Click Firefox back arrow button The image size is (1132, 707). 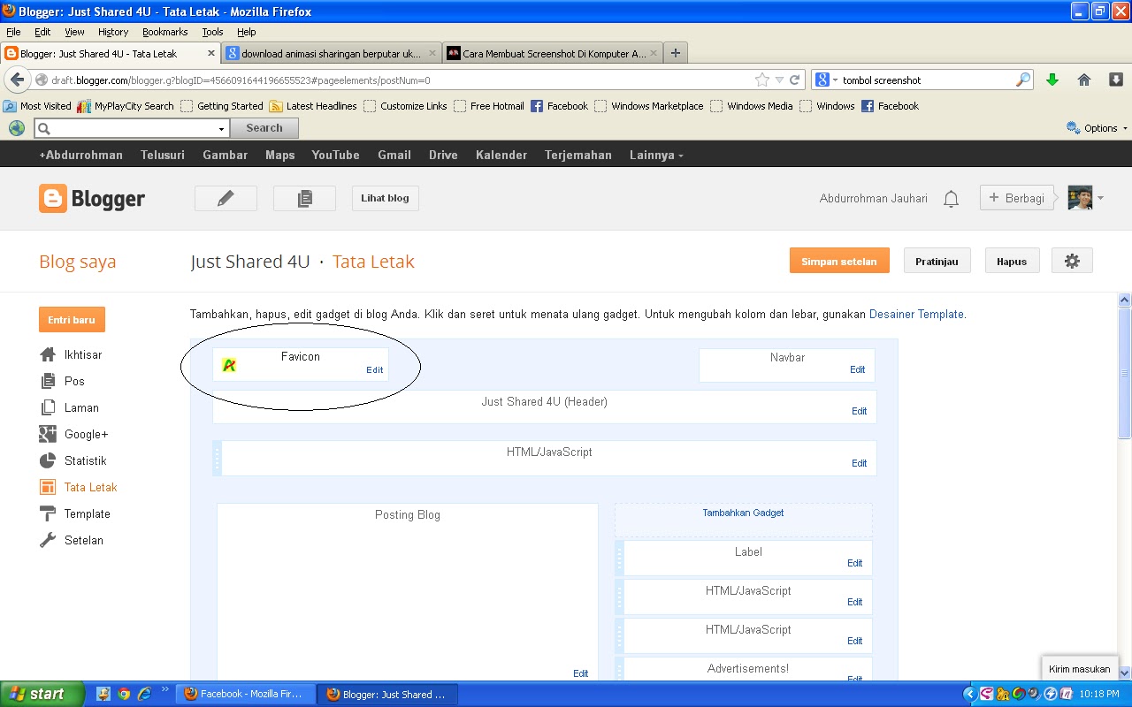pos(16,80)
